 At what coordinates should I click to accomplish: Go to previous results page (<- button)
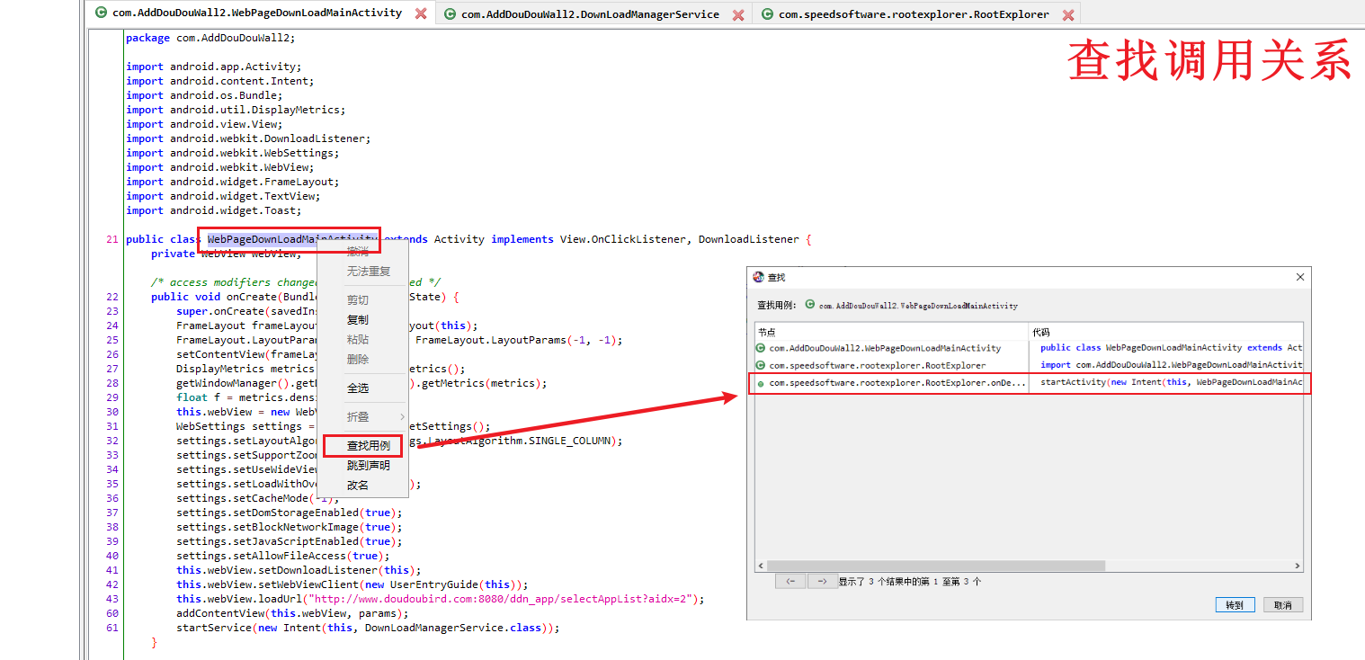pyautogui.click(x=790, y=582)
